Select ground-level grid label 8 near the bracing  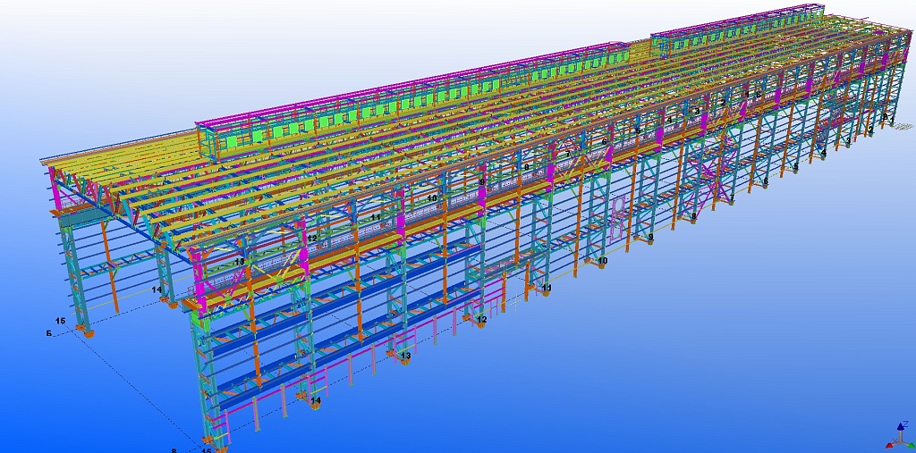(x=692, y=216)
